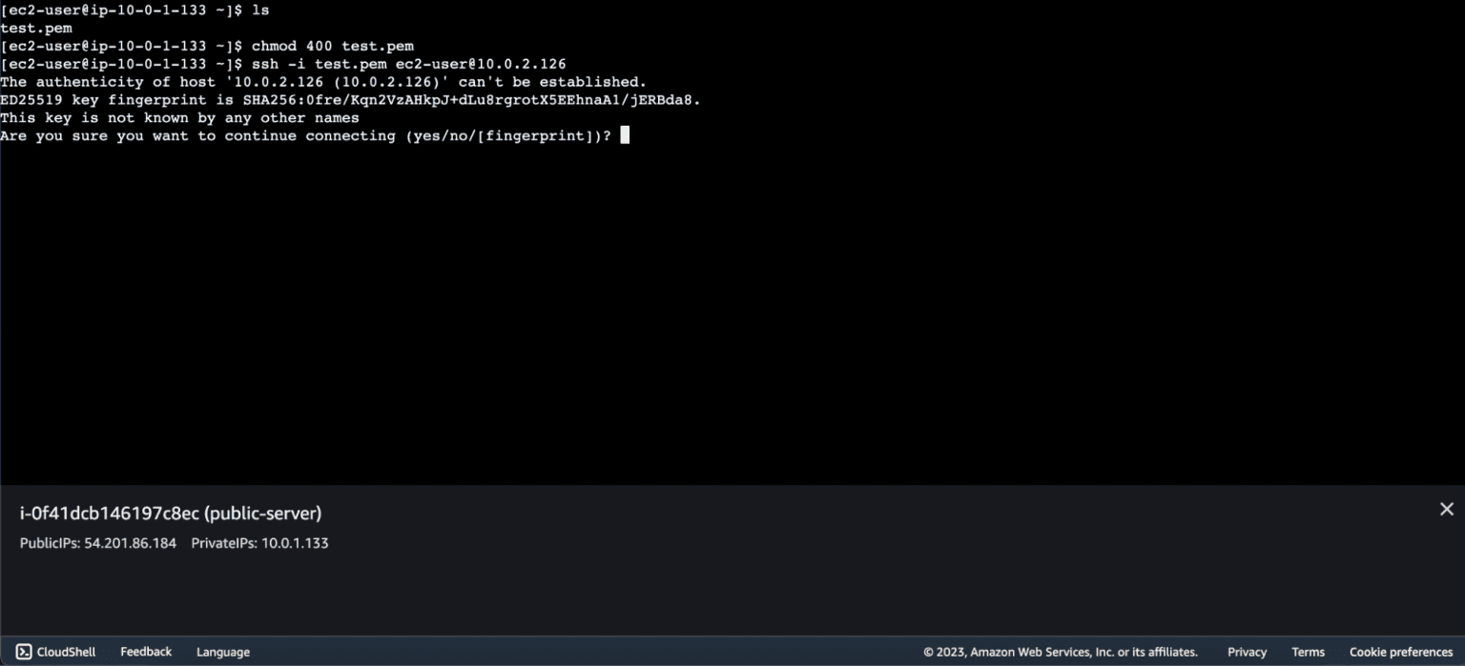Click the Amazon Web Services copyright text
1465x666 pixels.
point(1060,652)
